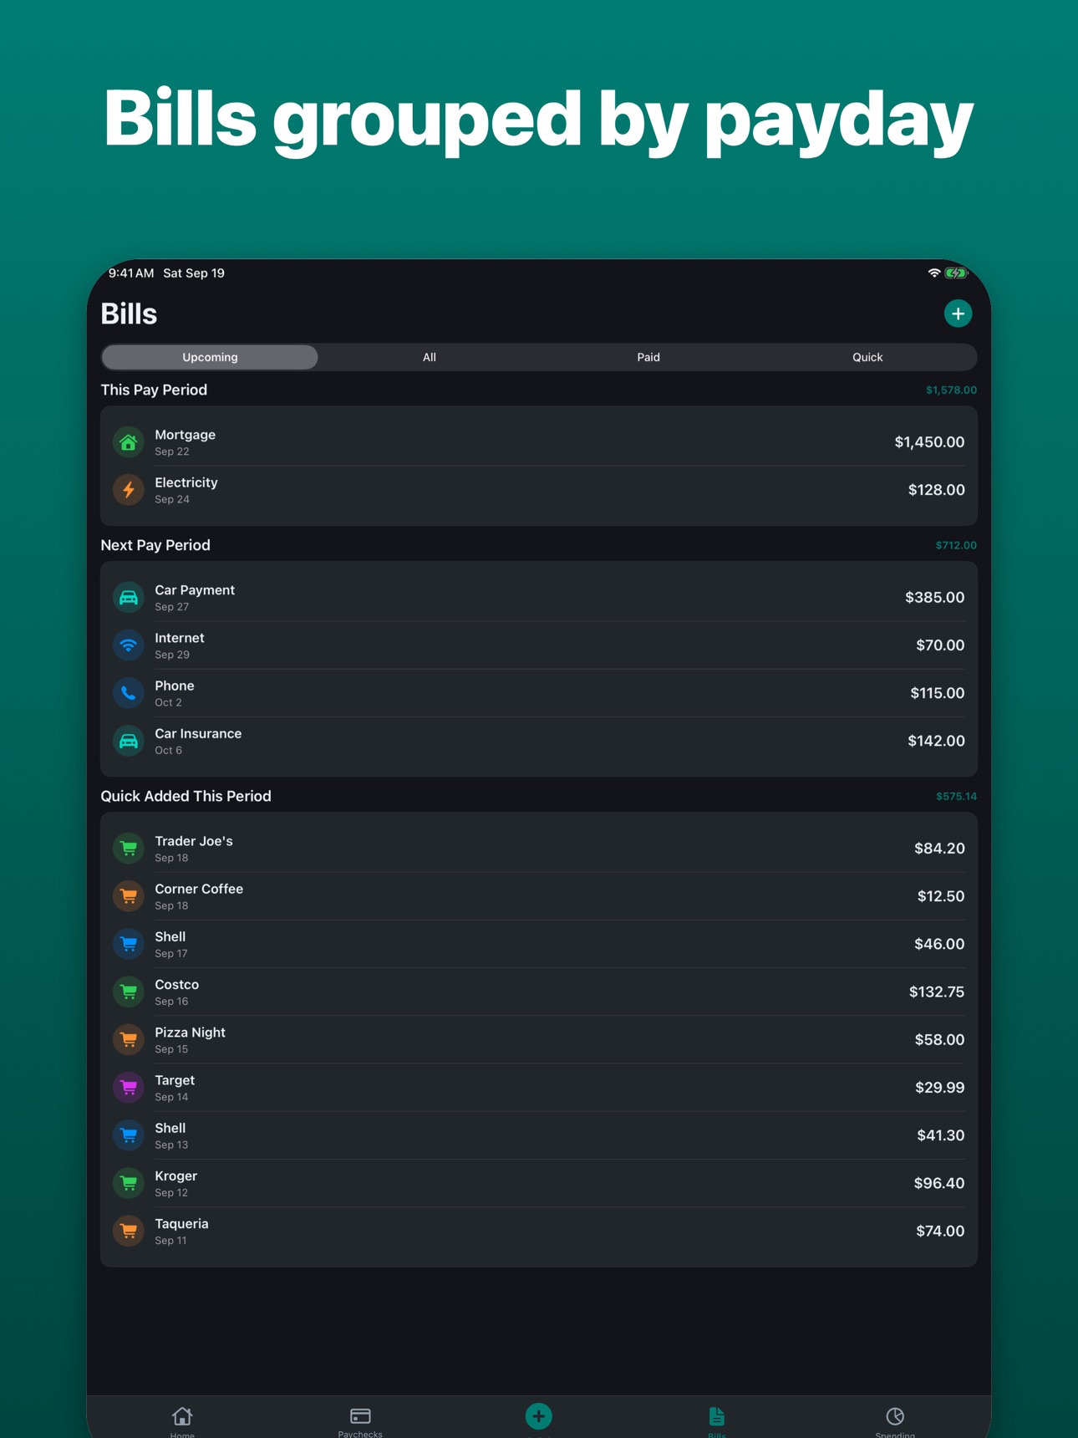This screenshot has height=1438, width=1078.
Task: Click the Target purple cart icon
Action: pos(129,1087)
